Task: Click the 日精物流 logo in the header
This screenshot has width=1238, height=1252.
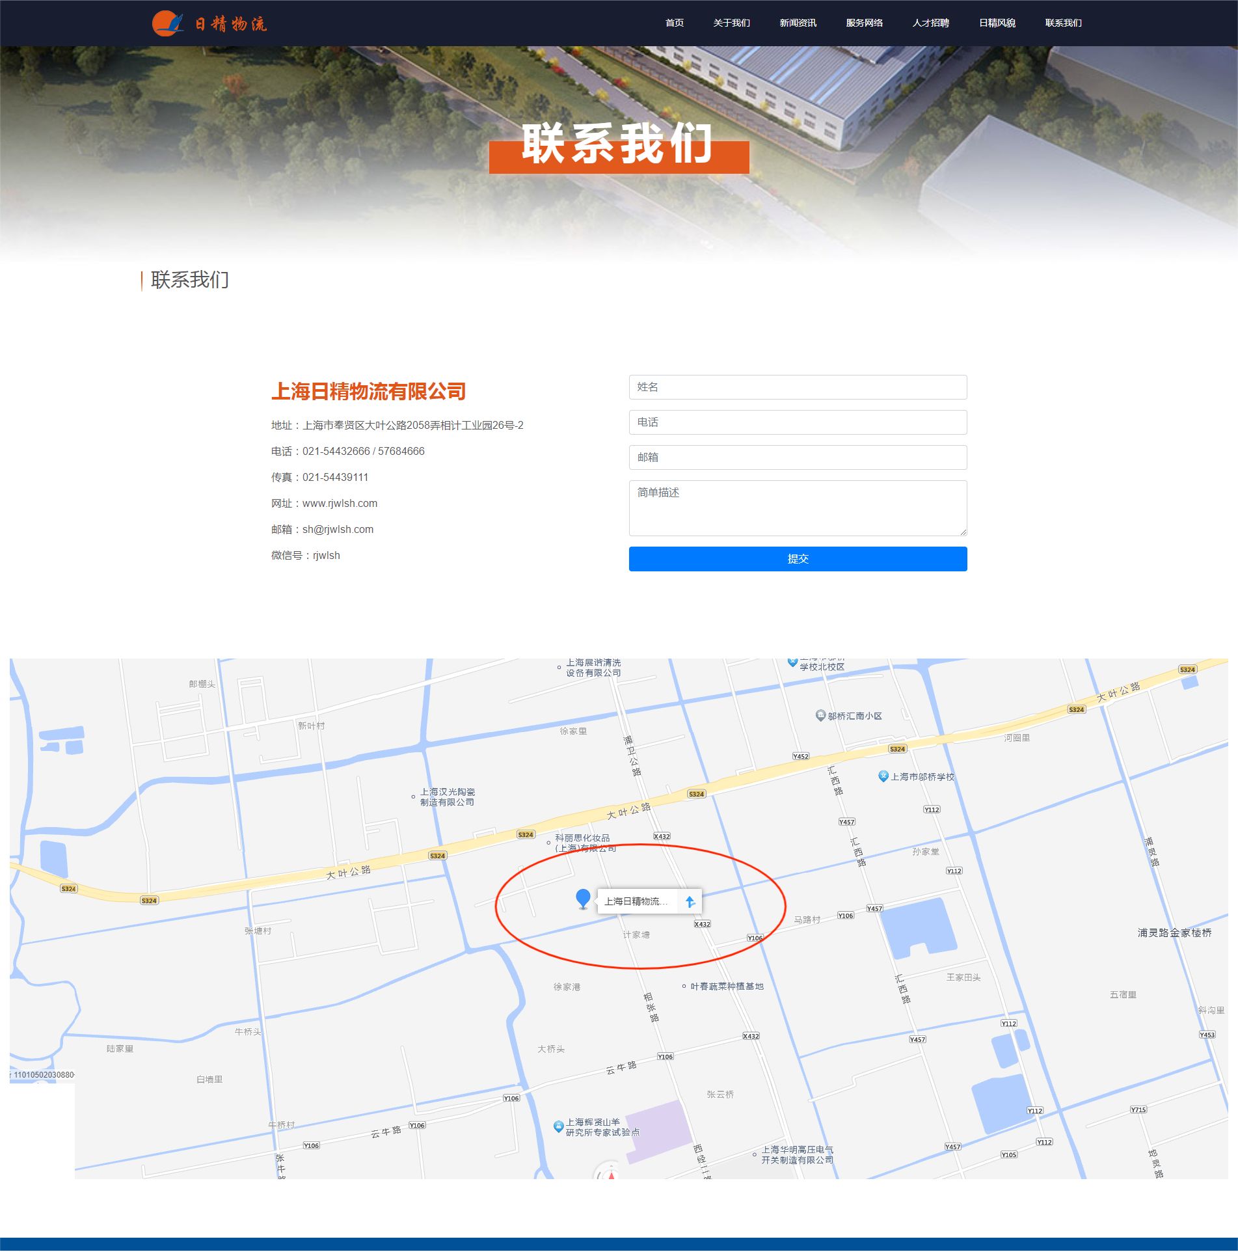Action: pos(209,23)
